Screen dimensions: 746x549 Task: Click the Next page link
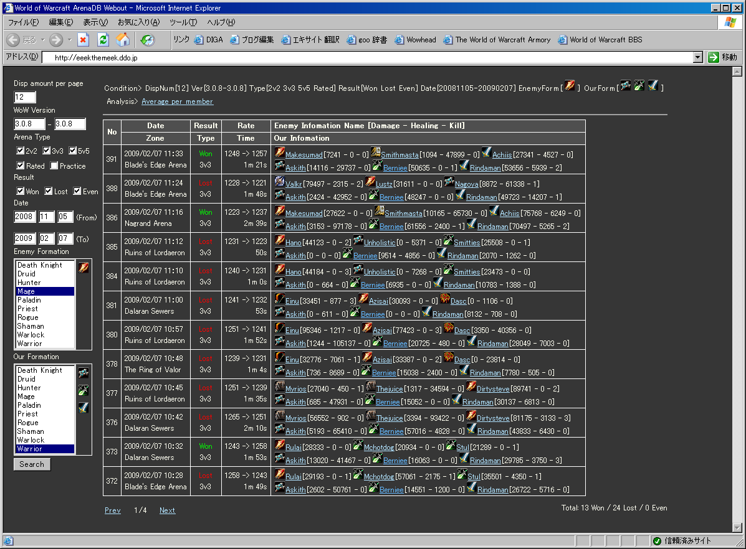[167, 510]
